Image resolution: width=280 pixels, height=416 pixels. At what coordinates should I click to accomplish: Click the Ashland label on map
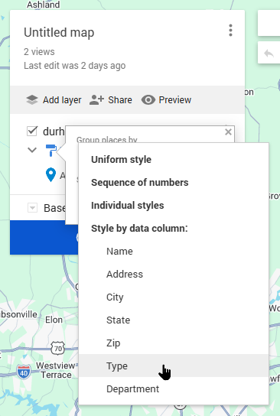(x=44, y=5)
